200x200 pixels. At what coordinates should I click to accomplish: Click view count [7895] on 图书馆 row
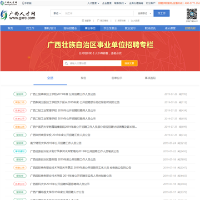click(x=182, y=159)
